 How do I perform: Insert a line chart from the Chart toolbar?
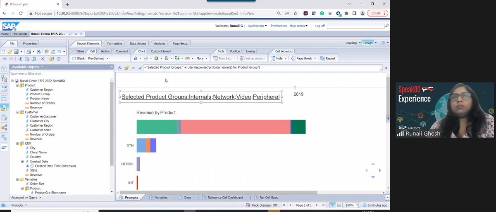(146, 58)
